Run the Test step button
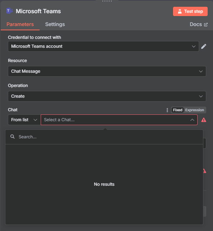Screen dimensions: 213x231 point(190,11)
